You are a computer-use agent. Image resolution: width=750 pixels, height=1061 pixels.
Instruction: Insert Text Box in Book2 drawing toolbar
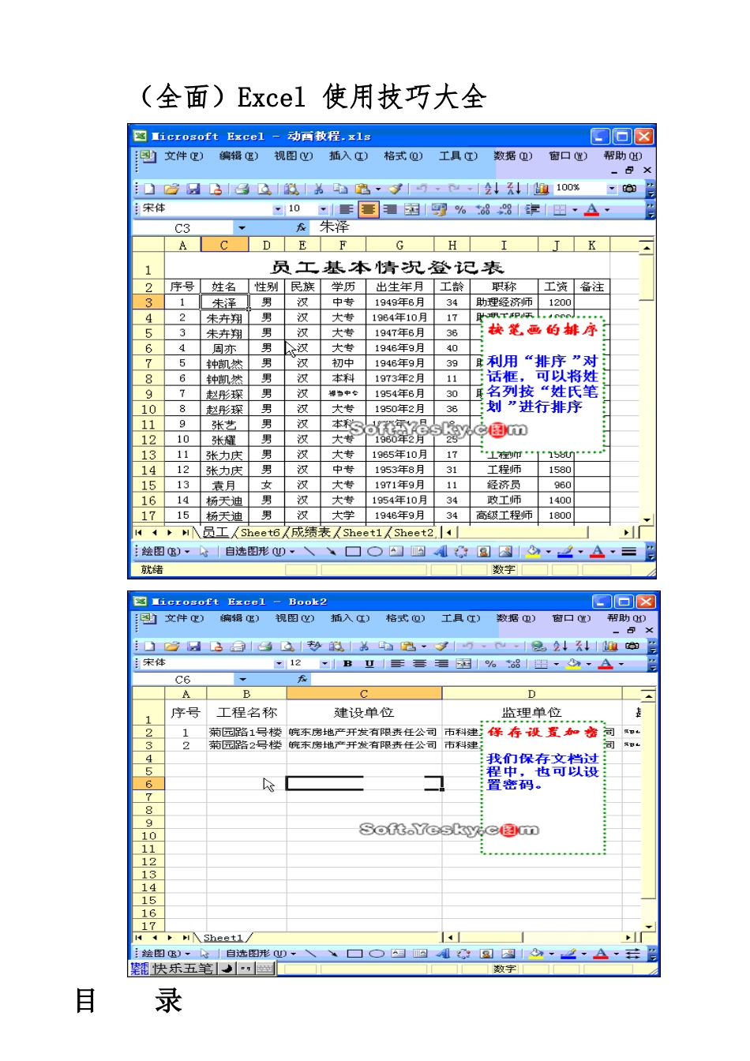click(399, 954)
